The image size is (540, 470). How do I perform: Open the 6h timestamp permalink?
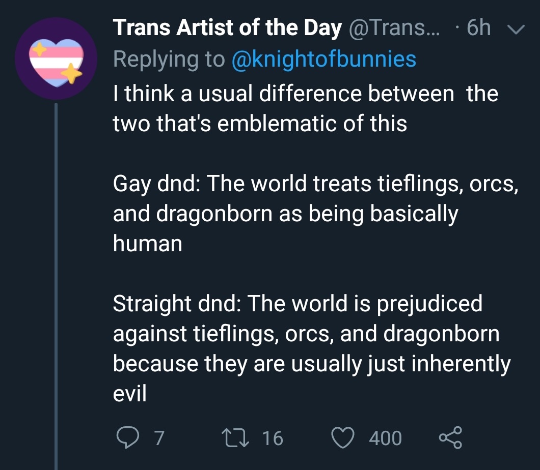click(x=479, y=27)
